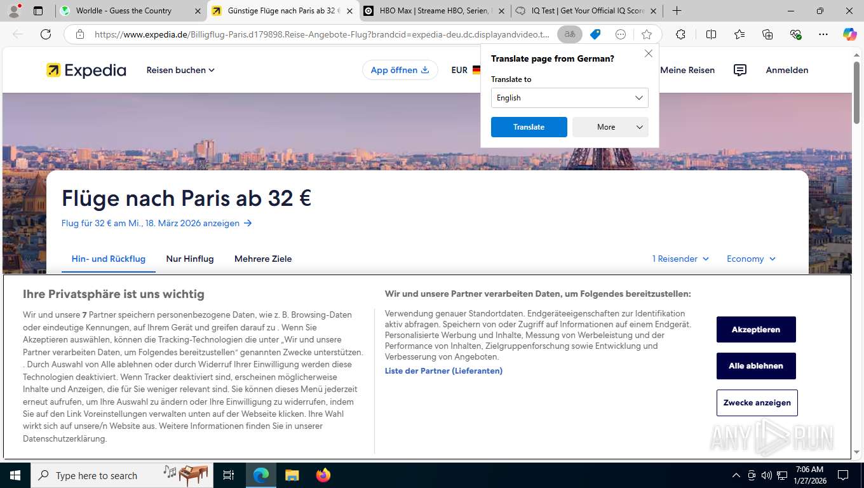View site information lock icon
The height and width of the screenshot is (488, 864).
[80, 34]
